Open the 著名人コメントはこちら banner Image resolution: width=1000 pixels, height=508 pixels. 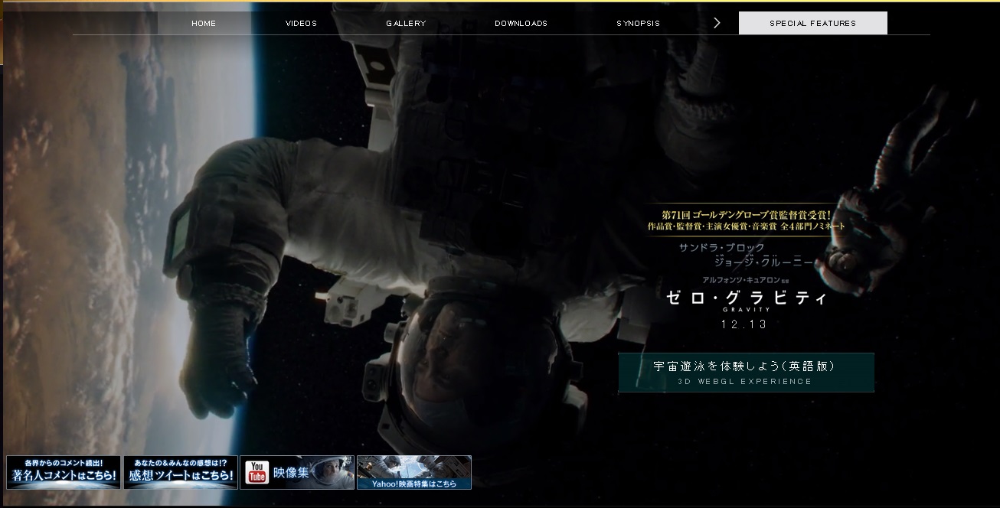coord(64,472)
